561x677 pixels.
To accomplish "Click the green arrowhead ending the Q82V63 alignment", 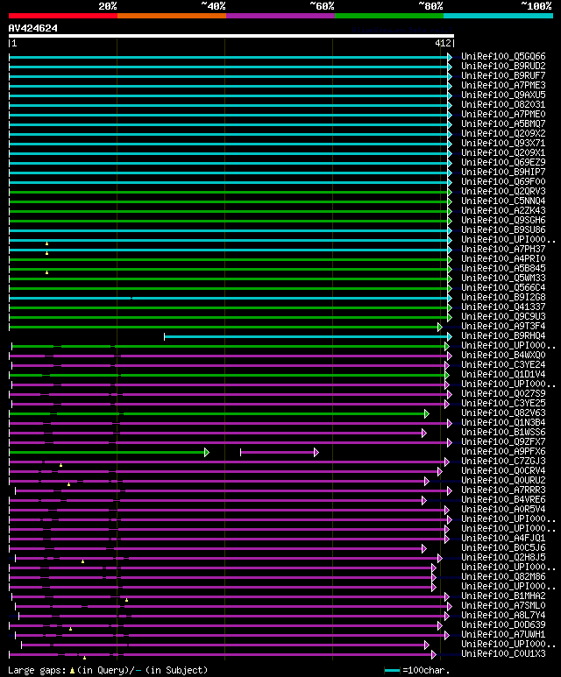I will [x=427, y=414].
